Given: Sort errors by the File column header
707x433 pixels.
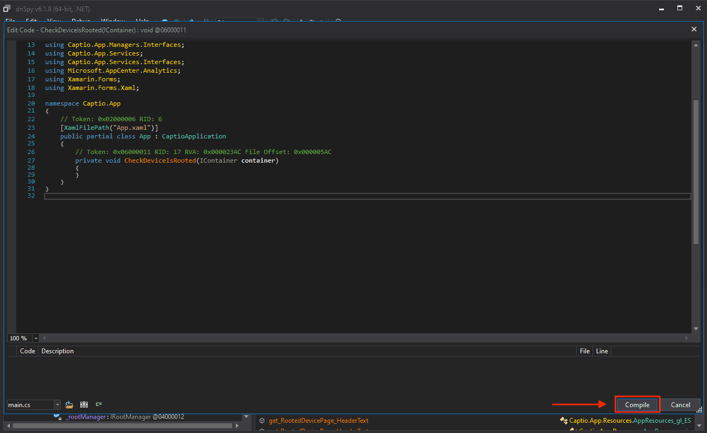Looking at the screenshot, I should 585,351.
